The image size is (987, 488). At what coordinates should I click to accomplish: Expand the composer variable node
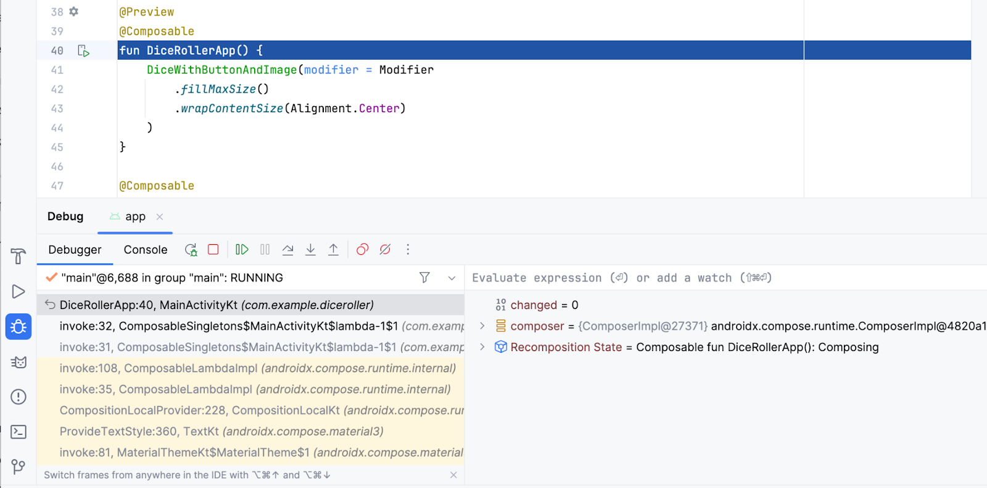coord(482,326)
